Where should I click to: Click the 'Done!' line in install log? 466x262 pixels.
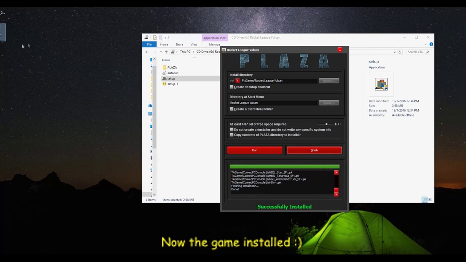(235, 189)
